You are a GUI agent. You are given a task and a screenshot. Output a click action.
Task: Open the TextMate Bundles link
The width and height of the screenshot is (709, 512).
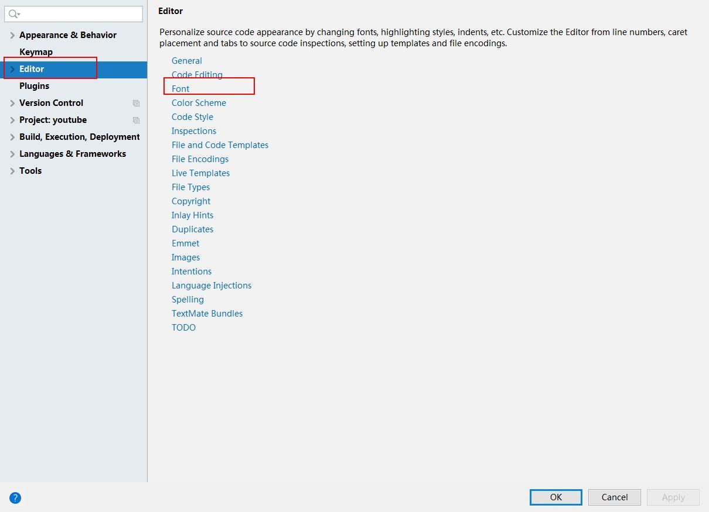click(207, 314)
